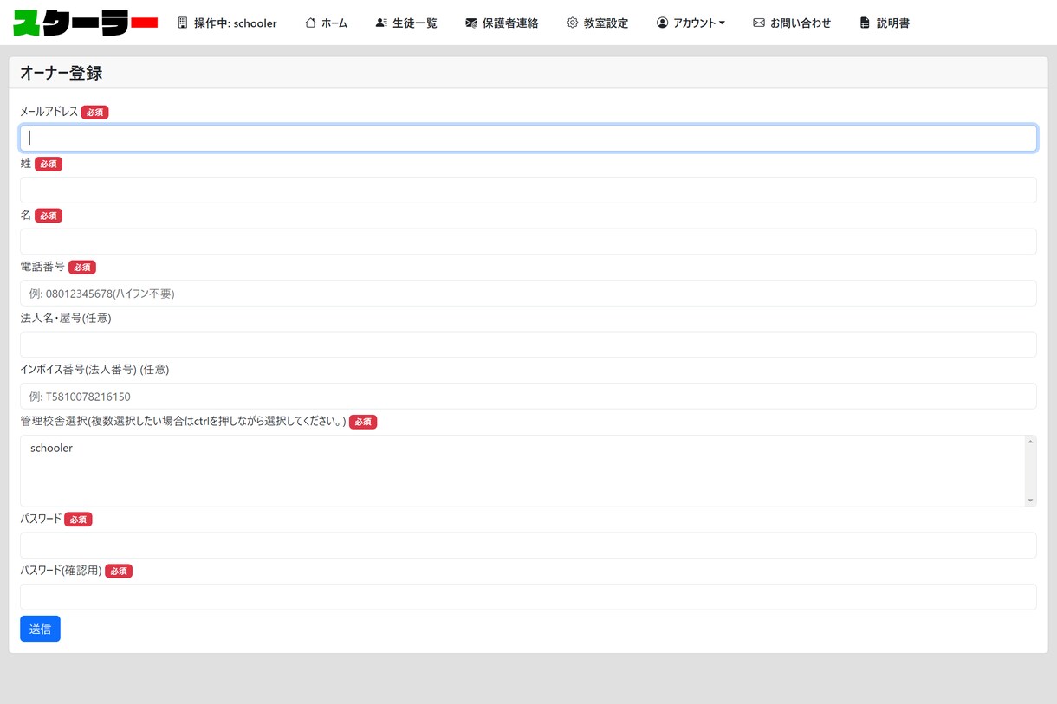Click the envelope icon for 保護者連絡

[x=471, y=23]
